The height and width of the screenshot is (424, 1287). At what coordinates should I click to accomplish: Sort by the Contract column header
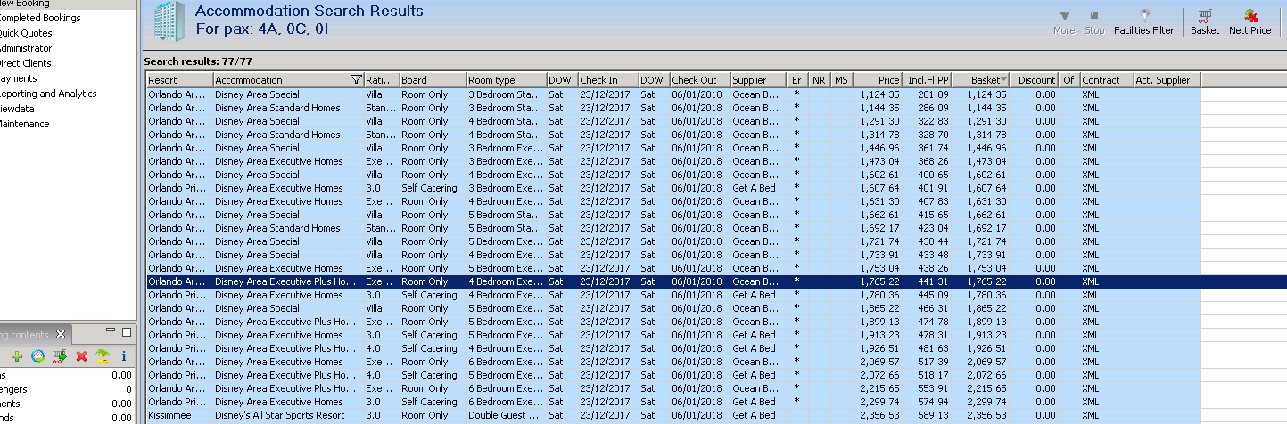tap(1106, 80)
